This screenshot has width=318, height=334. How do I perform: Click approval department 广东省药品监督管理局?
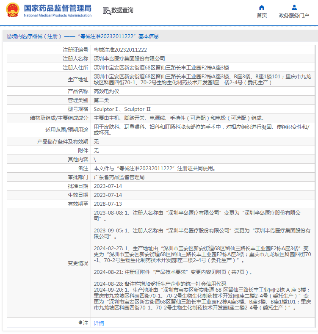(x=119, y=177)
